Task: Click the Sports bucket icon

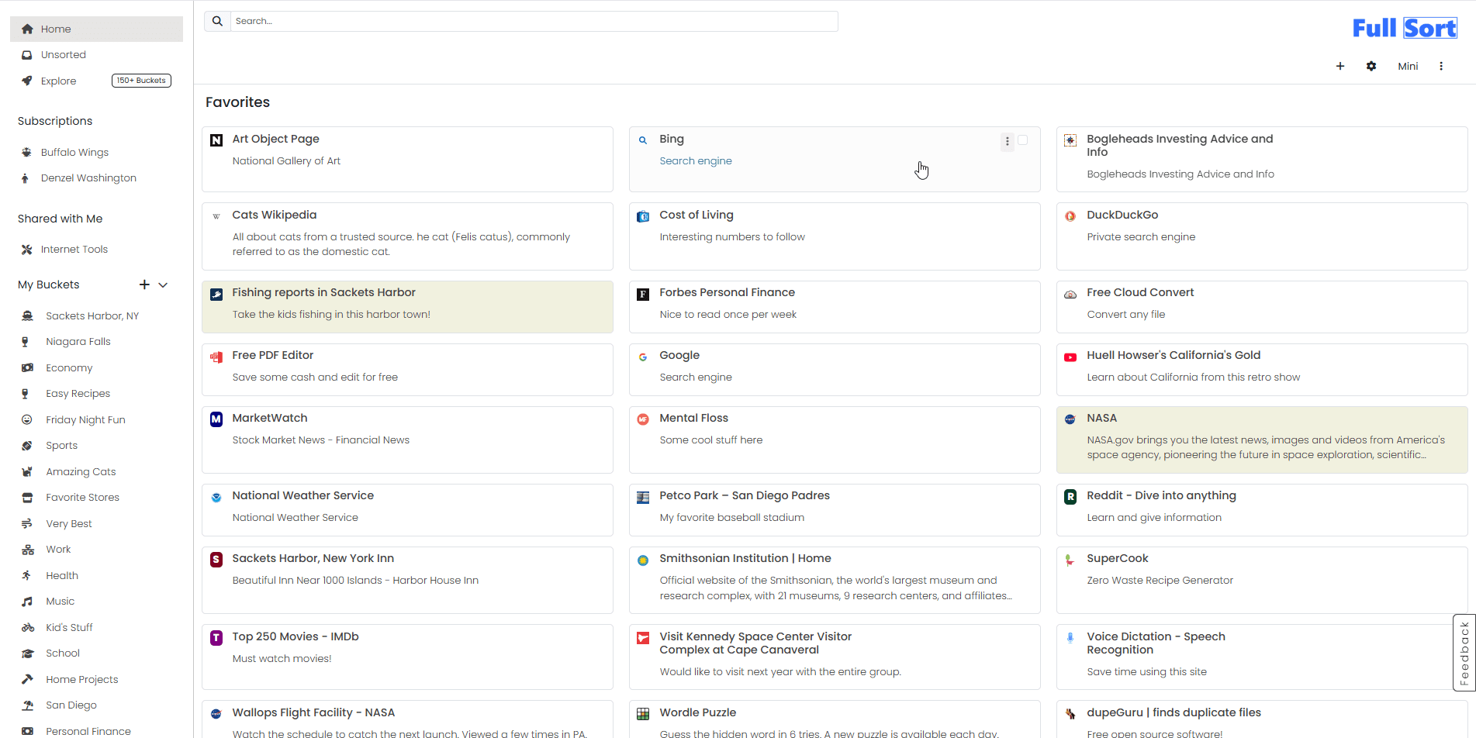Action: [27, 446]
